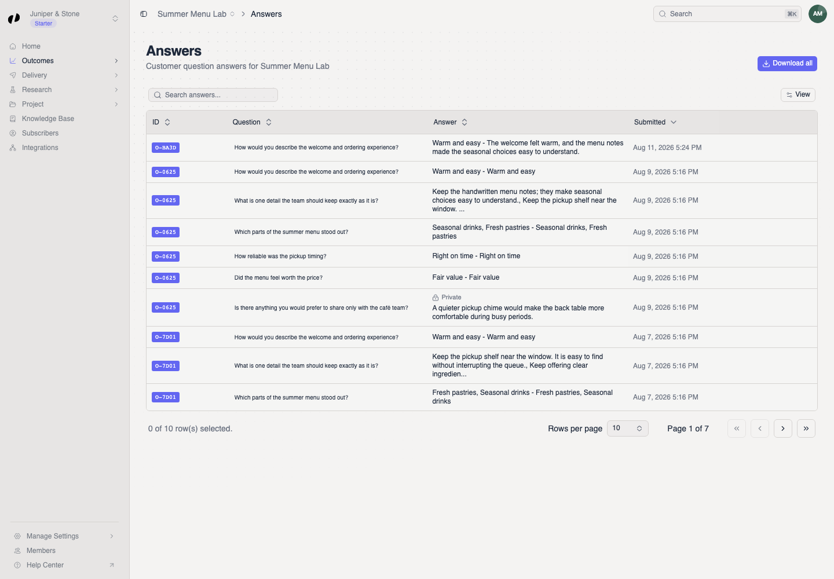834x579 pixels.
Task: Click the 'Page 1 of 7' indicator
Action: [x=688, y=428]
